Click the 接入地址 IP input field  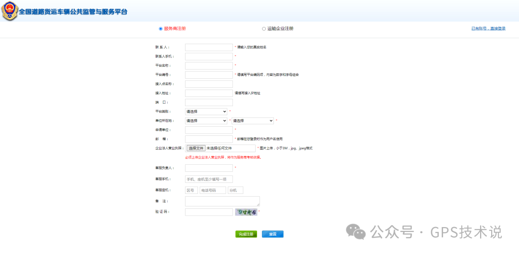coord(209,93)
